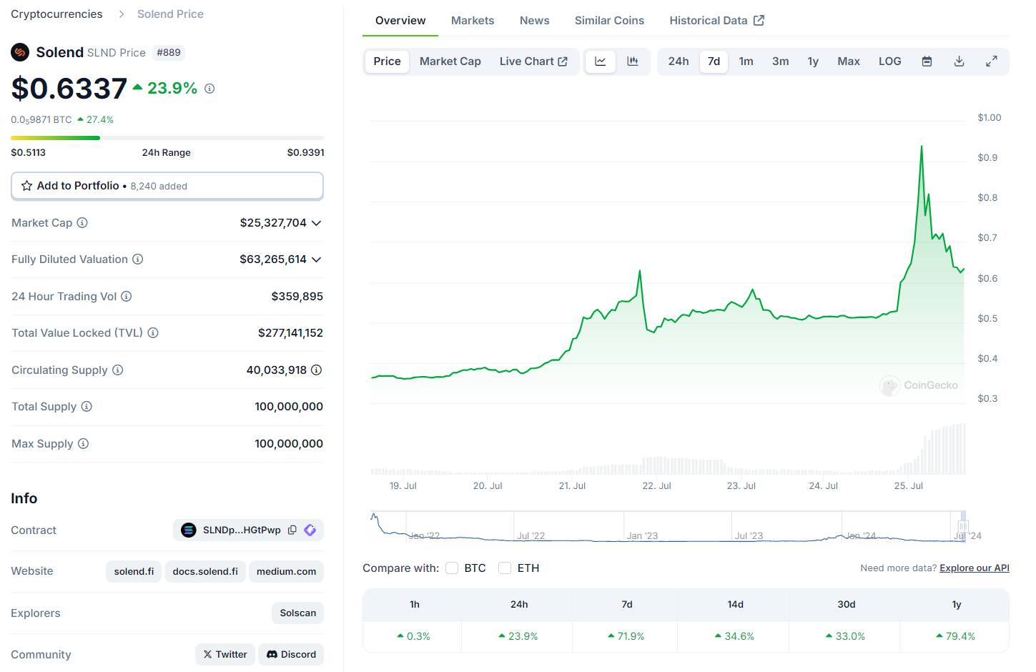
Task: Open the Circulating Supply label info icon
Action: pyautogui.click(x=118, y=370)
